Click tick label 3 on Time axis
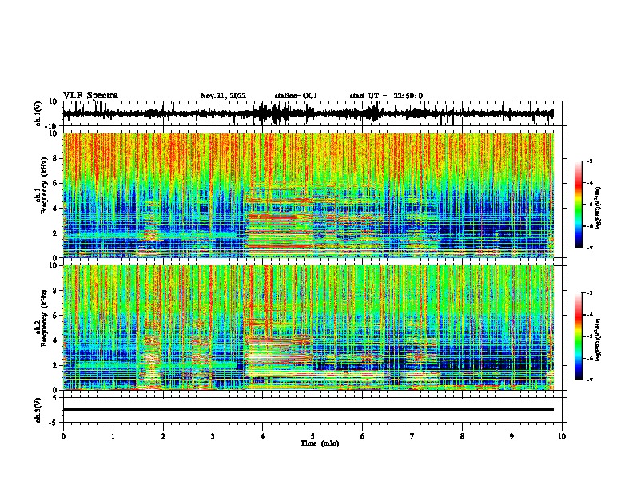633x489 pixels. click(213, 436)
